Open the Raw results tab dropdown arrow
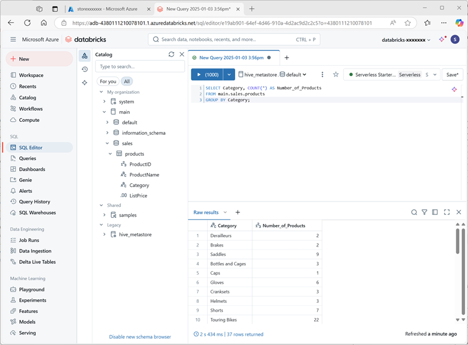 225,212
